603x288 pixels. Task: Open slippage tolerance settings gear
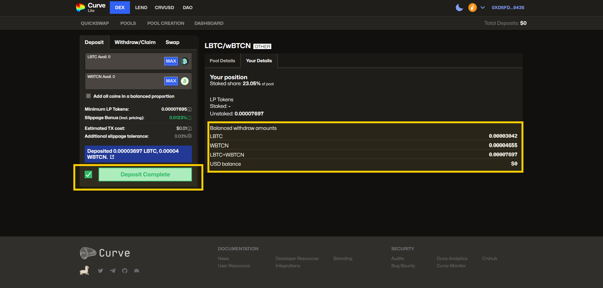pyautogui.click(x=189, y=136)
